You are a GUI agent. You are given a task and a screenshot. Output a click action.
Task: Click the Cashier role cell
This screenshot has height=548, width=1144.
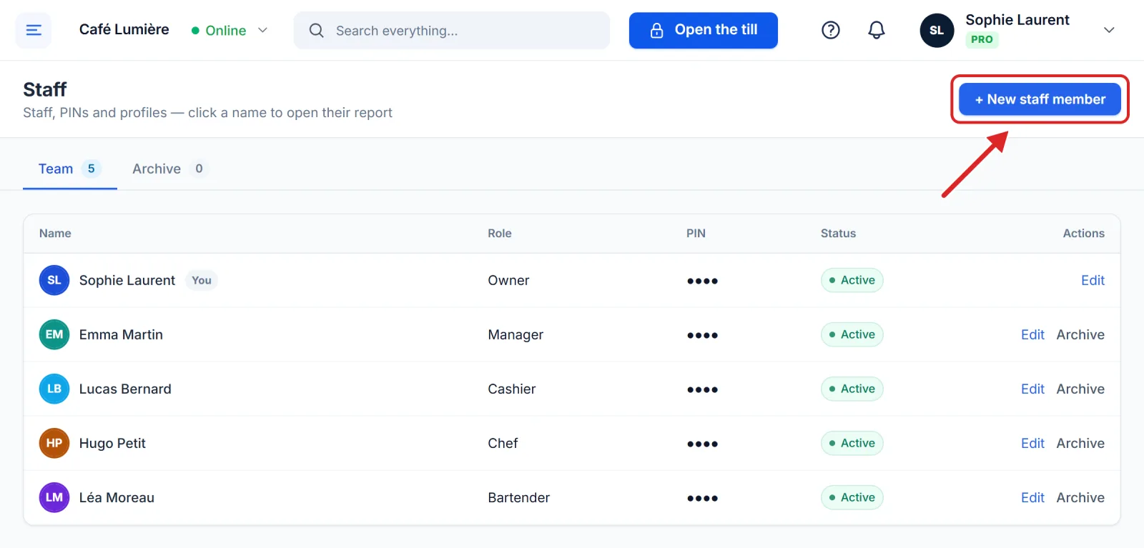pos(512,389)
